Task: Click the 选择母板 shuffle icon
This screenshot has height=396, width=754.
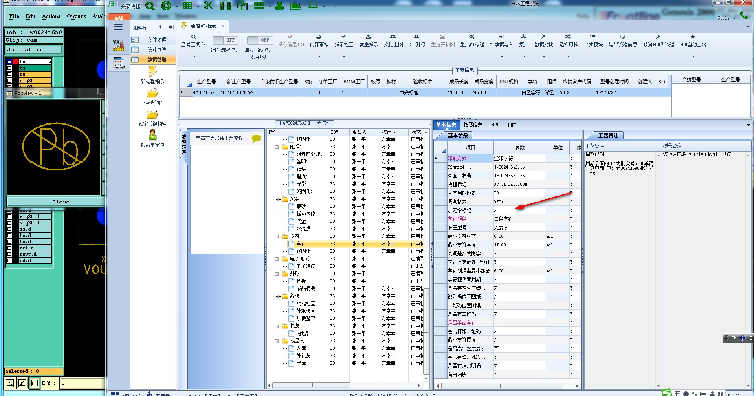Action: tap(568, 37)
